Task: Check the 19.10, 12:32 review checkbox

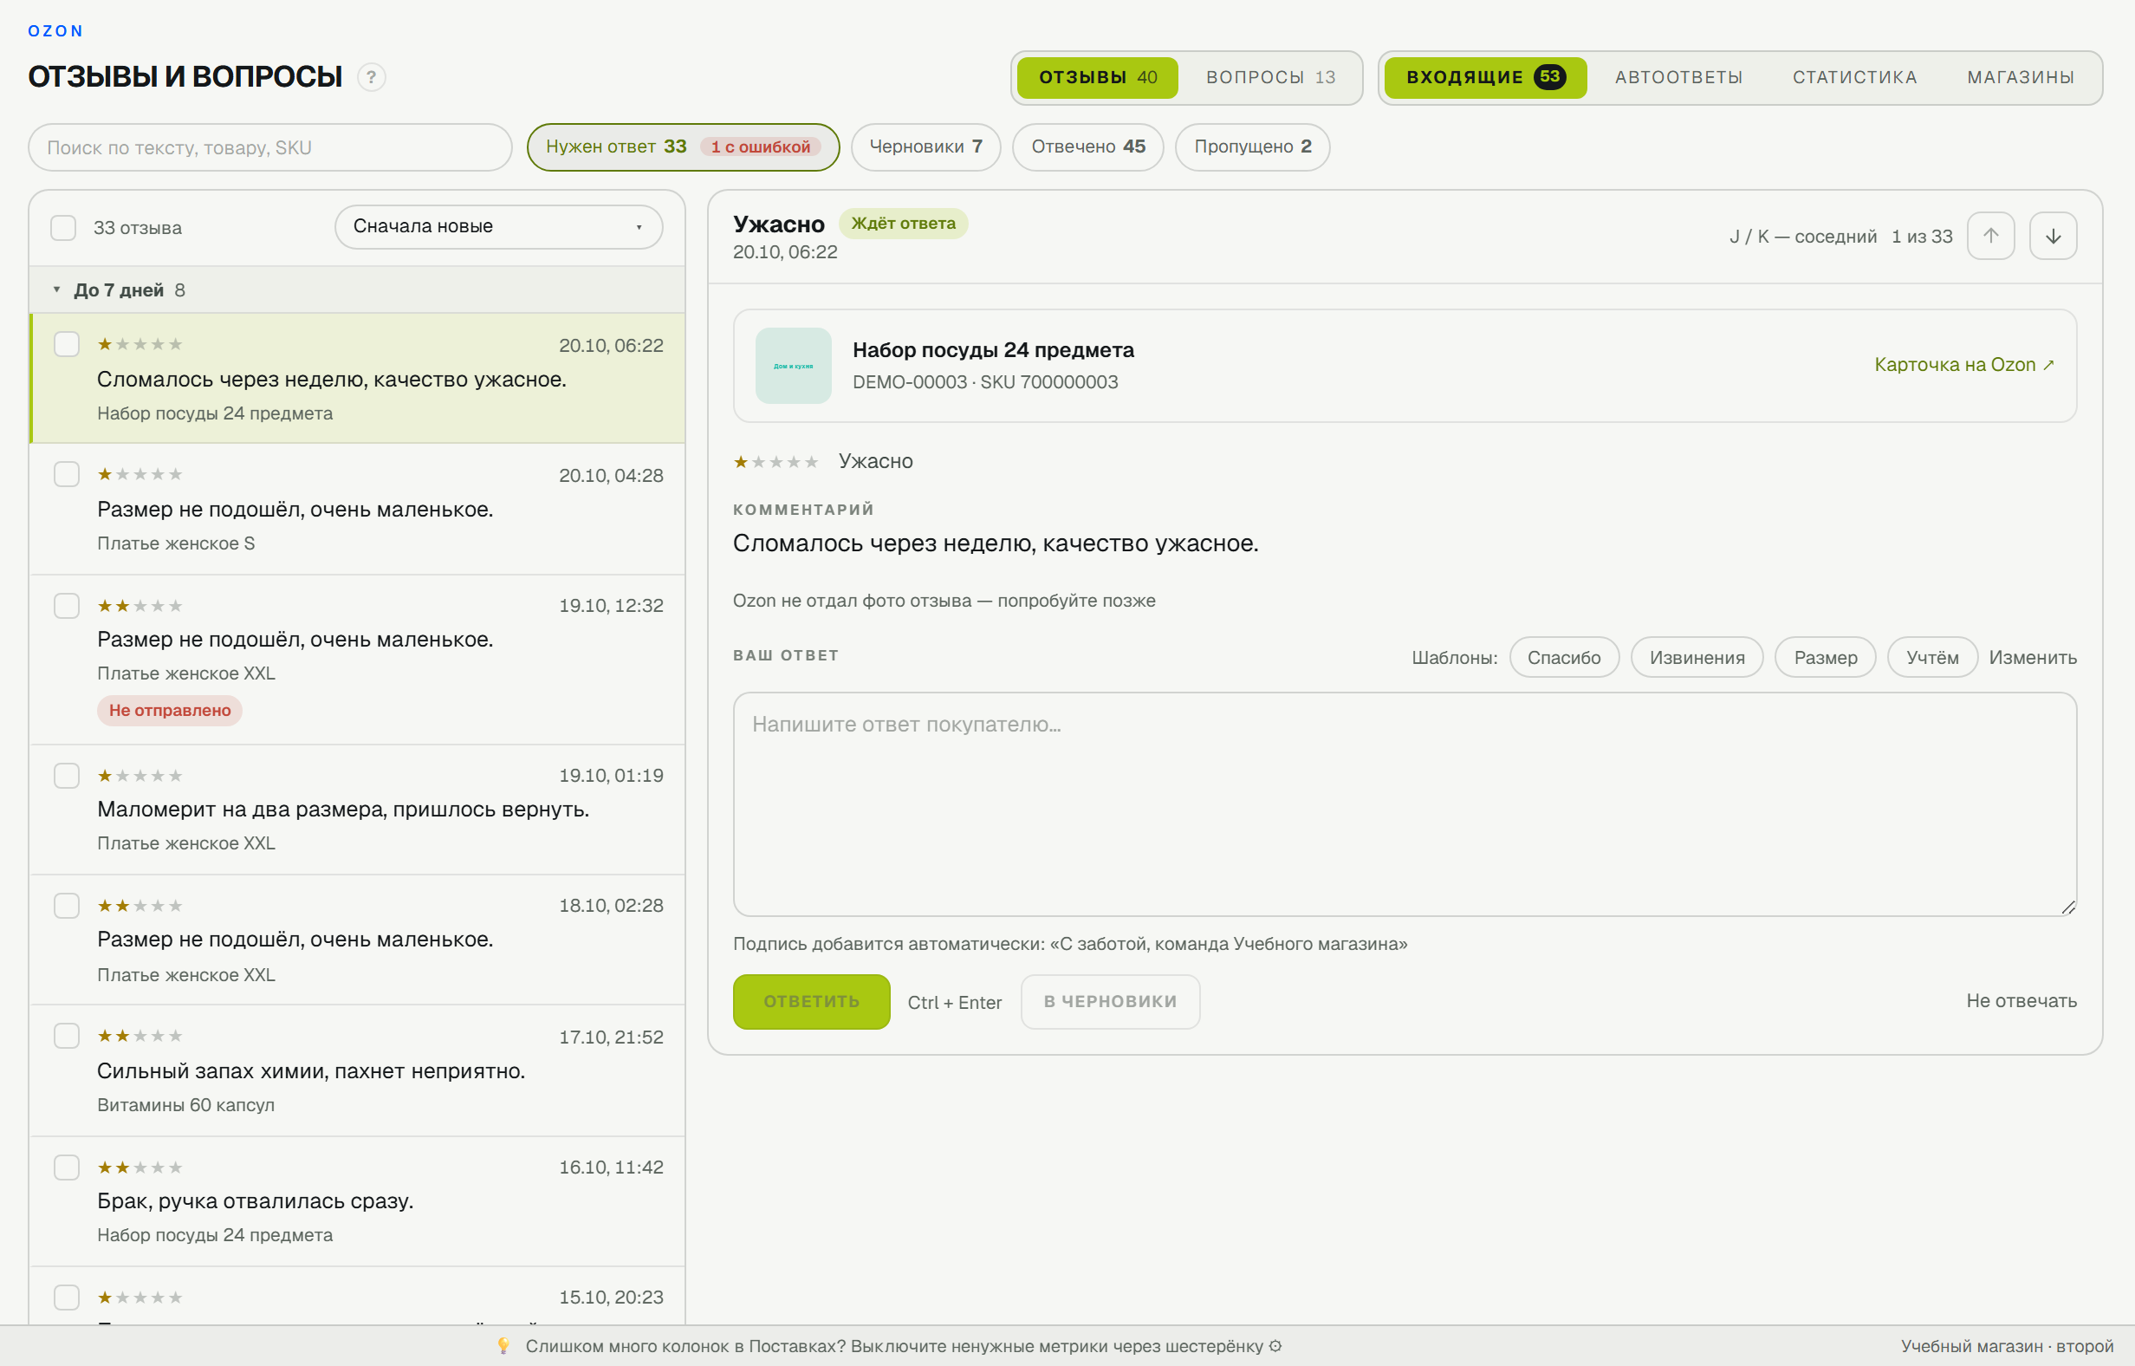Action: click(x=67, y=606)
